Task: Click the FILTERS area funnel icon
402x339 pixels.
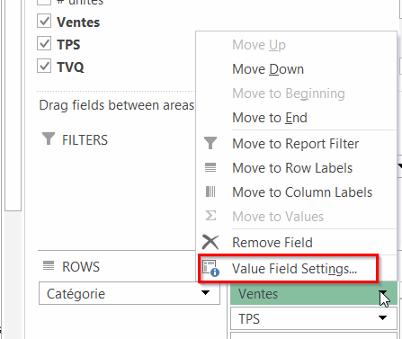Action: click(49, 138)
